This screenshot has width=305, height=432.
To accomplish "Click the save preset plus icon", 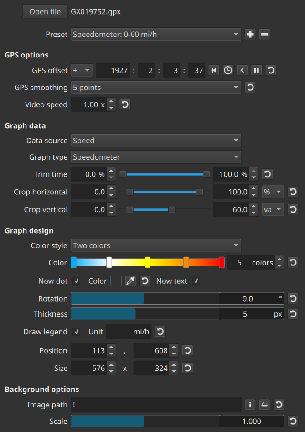I will coord(250,34).
